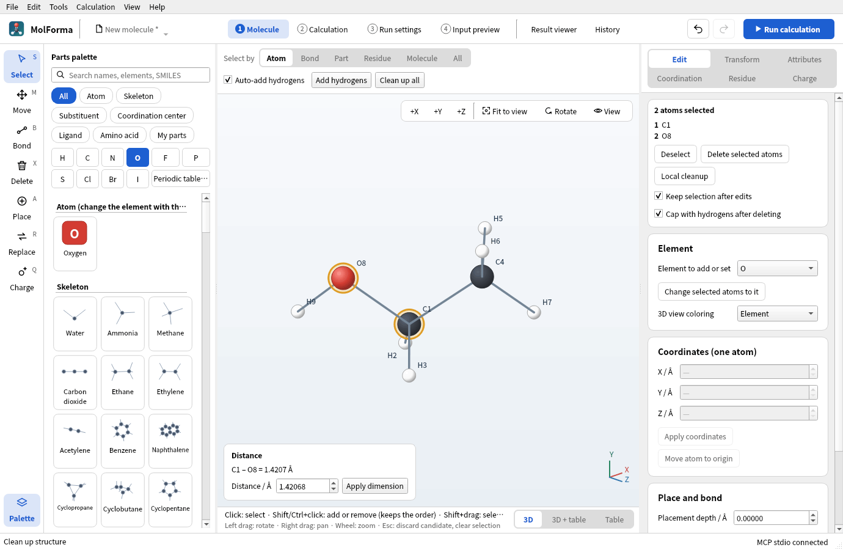The height and width of the screenshot is (550, 843).
Task: Switch to the Replace tool
Action: click(x=22, y=243)
